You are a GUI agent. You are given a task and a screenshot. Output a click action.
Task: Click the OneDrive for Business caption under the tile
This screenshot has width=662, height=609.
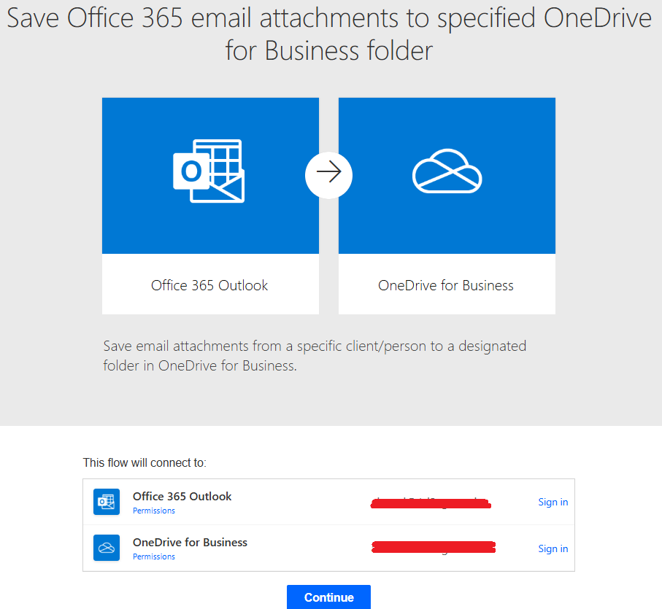pyautogui.click(x=446, y=285)
